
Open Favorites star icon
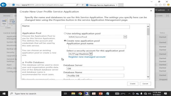pyautogui.click(x=160, y=5)
